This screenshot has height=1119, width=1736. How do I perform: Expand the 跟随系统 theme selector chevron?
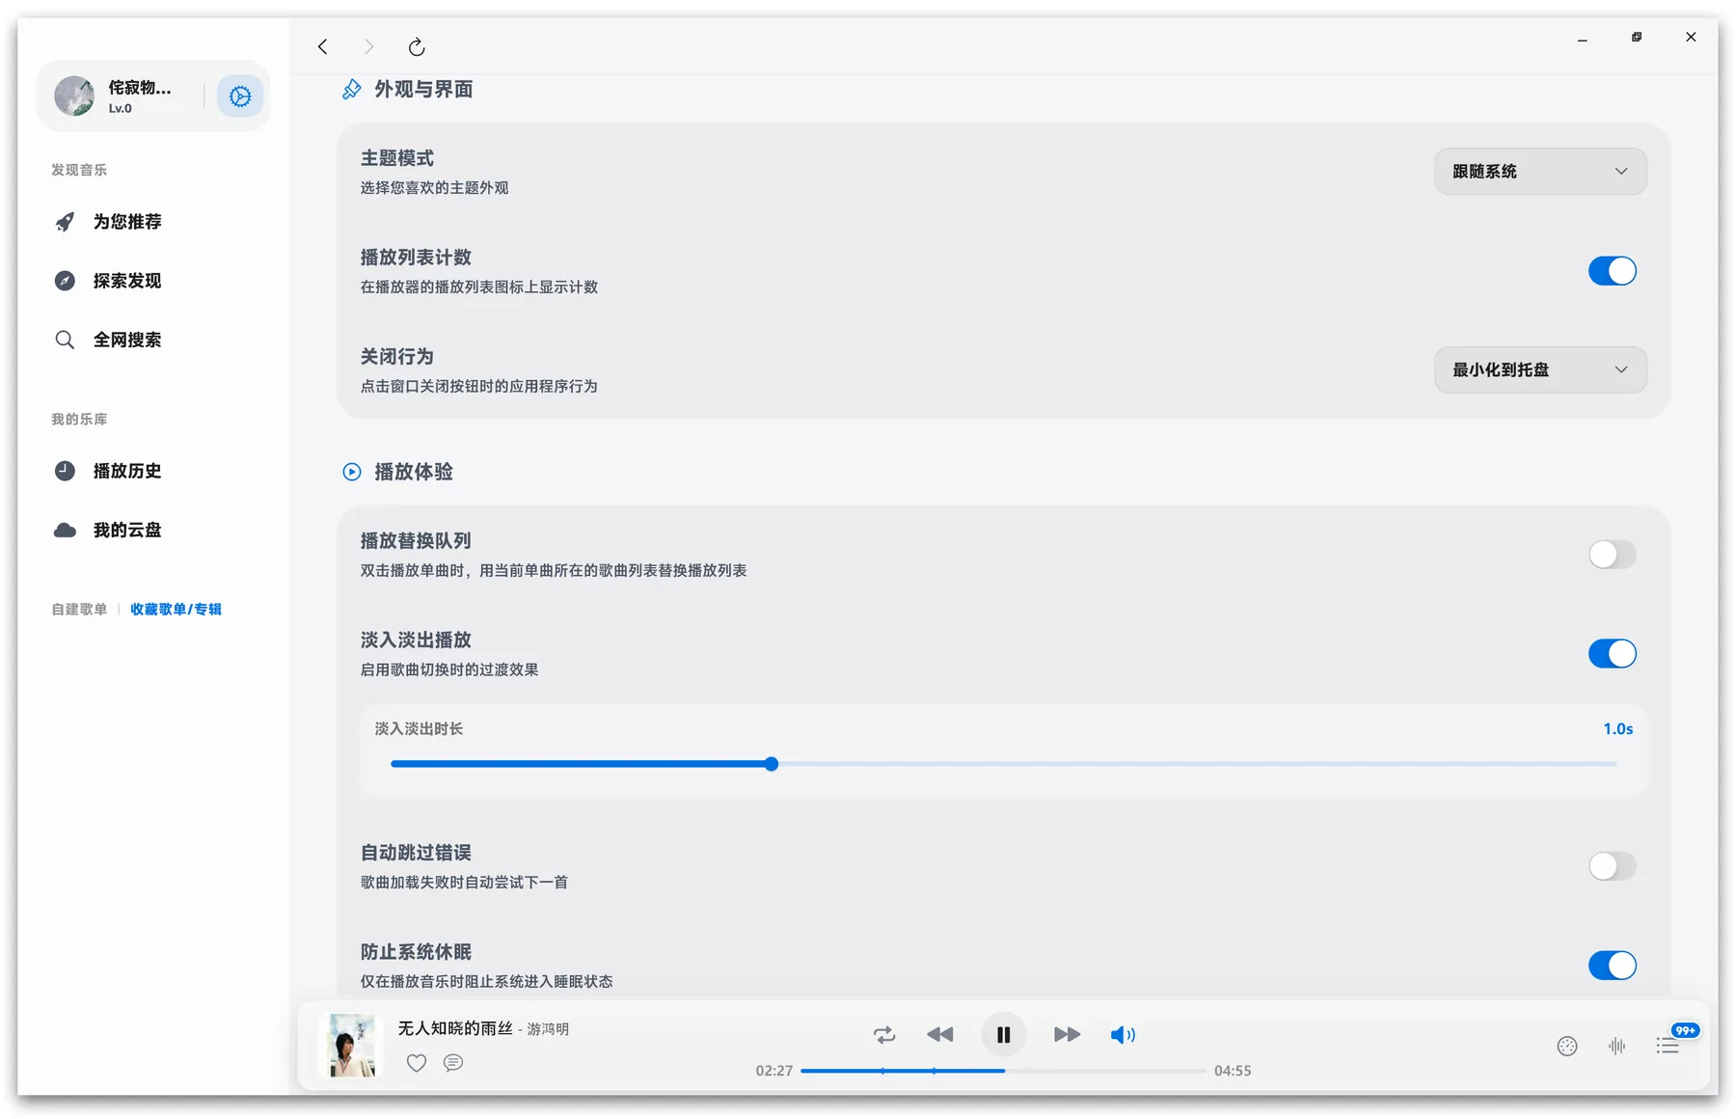pos(1620,171)
